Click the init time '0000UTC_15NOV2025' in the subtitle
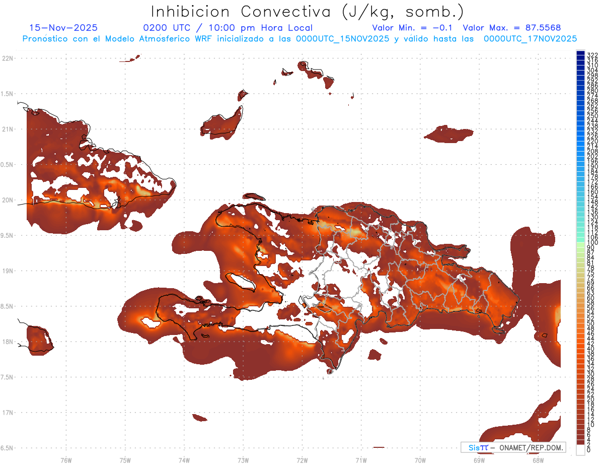The image size is (604, 467). 342,39
